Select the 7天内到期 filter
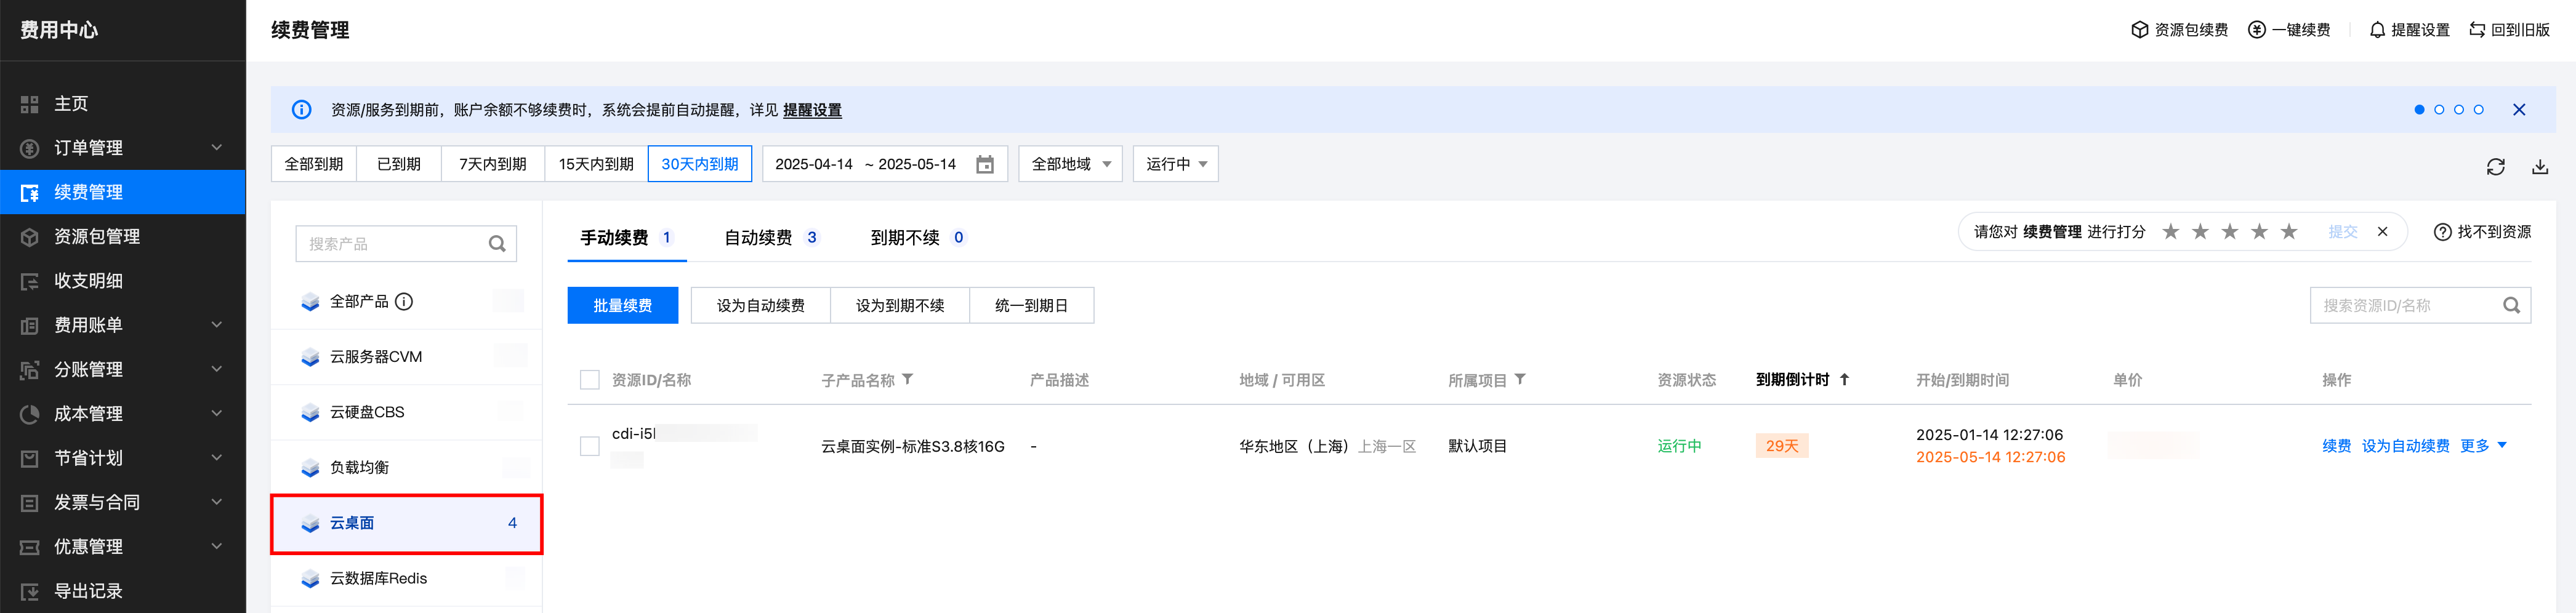 tap(493, 164)
